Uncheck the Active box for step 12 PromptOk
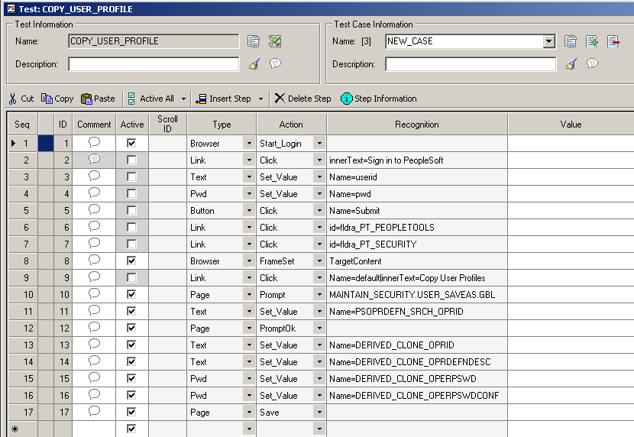Viewport: 634px width, 437px height. pos(131,328)
